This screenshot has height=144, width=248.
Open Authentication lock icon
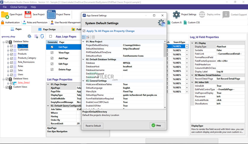click(x=3, y=22)
